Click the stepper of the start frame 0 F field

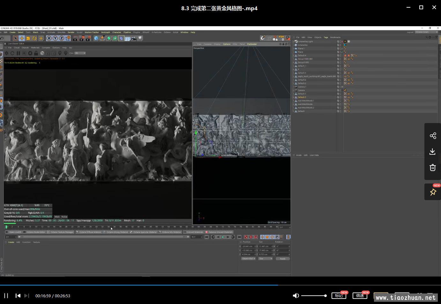[16, 237]
